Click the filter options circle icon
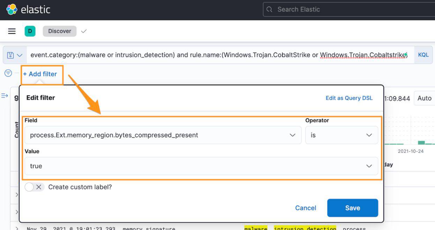435x230 pixels. 8,74
